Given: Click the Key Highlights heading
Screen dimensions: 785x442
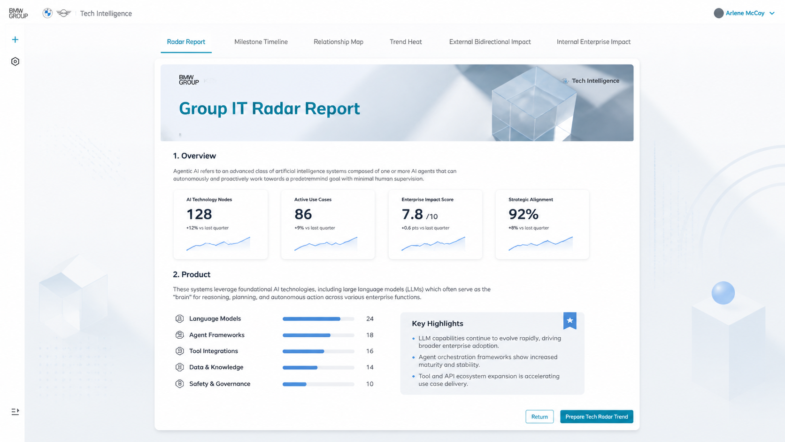Looking at the screenshot, I should point(438,324).
